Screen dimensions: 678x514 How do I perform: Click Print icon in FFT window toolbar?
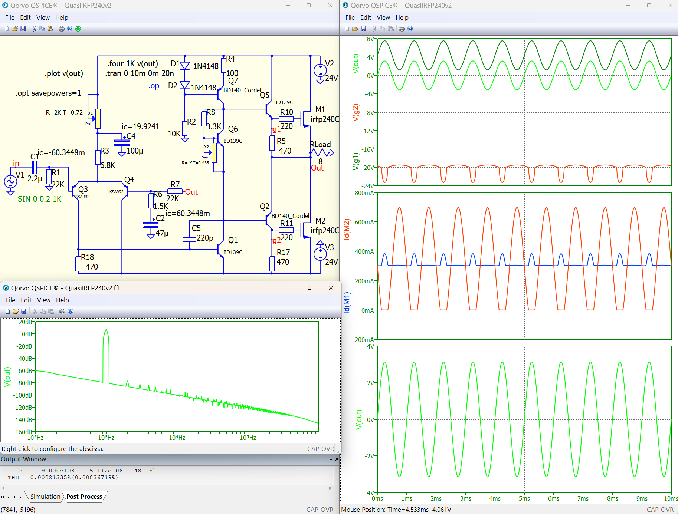(x=62, y=311)
